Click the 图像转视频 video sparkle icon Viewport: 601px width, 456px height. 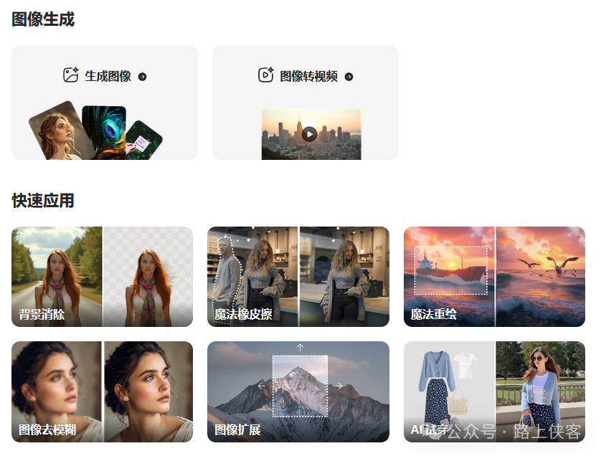266,75
